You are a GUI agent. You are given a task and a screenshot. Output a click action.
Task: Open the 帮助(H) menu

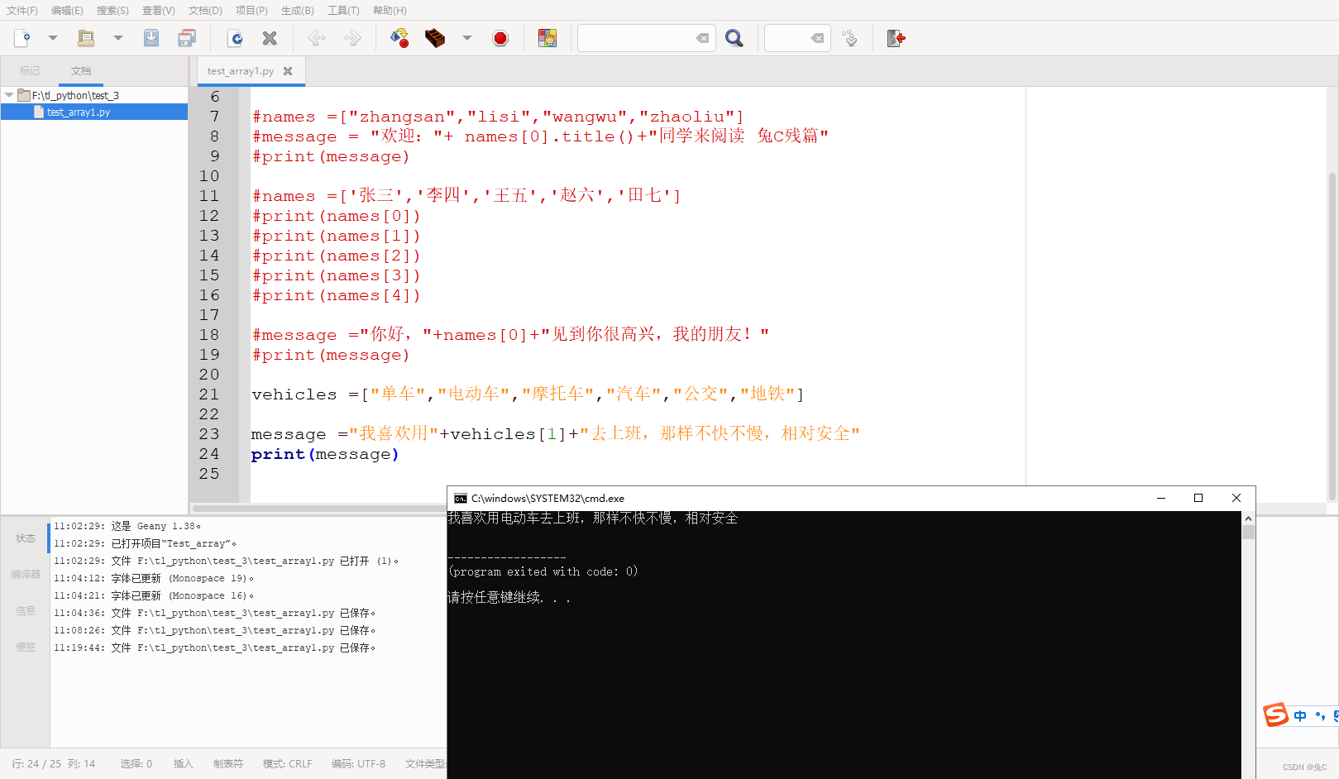[390, 11]
